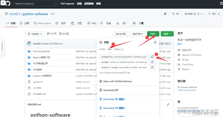Select the SSH clone tab
The image size is (223, 118).
[x=109, y=49]
